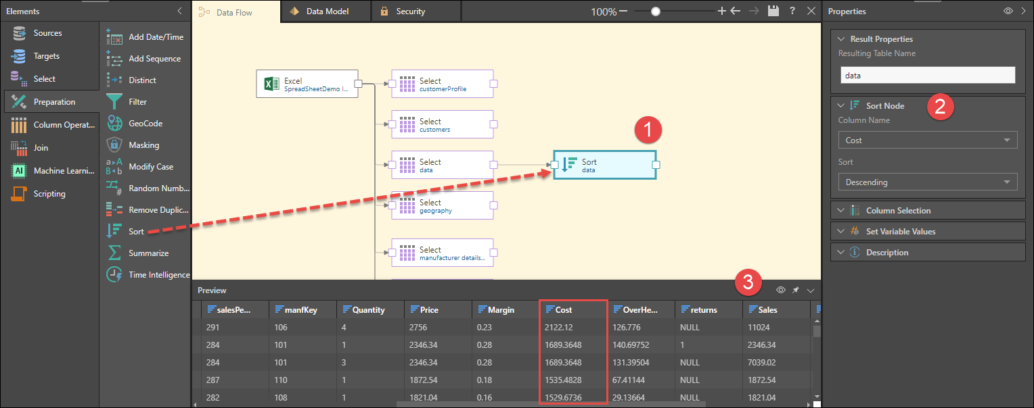This screenshot has width=1034, height=408.
Task: Open the Sources element category
Action: 47,33
